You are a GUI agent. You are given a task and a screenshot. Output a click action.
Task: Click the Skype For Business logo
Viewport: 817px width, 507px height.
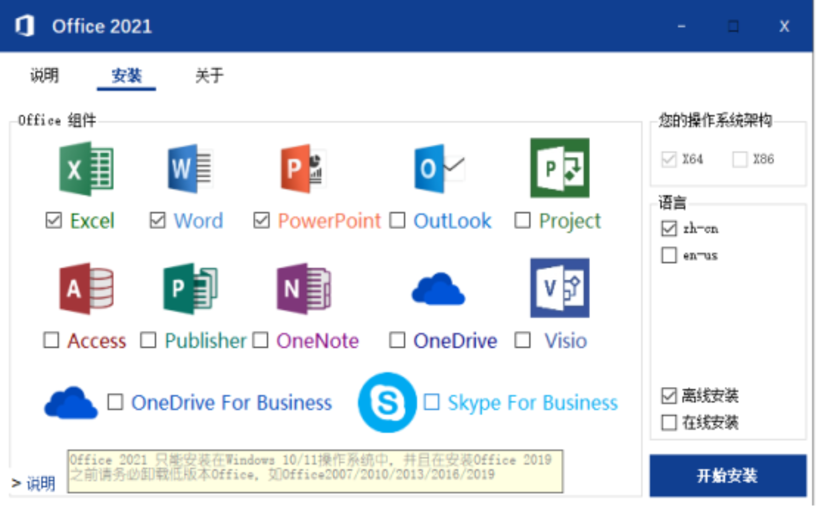387,402
